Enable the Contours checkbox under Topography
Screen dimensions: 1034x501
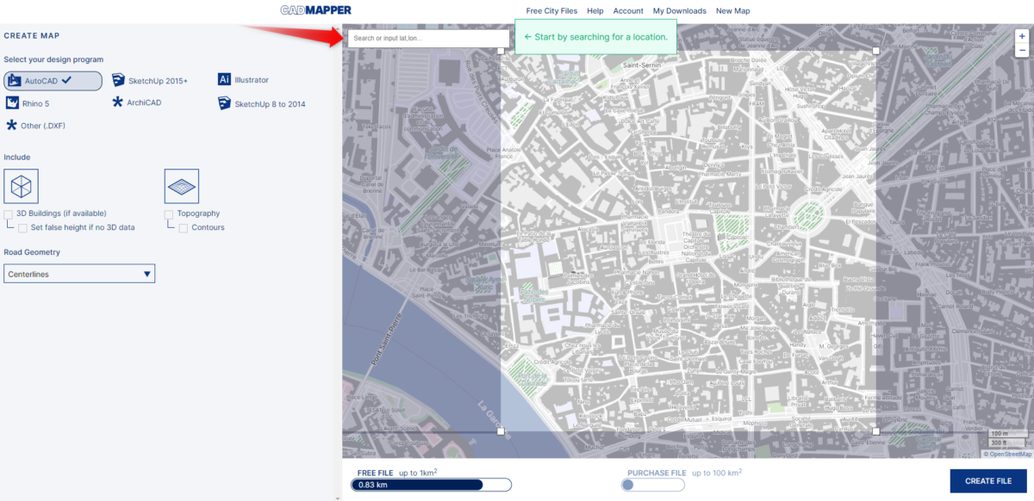pyautogui.click(x=183, y=226)
